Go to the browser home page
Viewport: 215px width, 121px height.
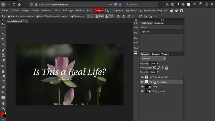tap(19, 4)
